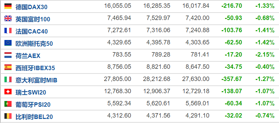Open the 瑞士SWI20 index link
Image resolution: width=279 pixels, height=123 pixels.
31,93
